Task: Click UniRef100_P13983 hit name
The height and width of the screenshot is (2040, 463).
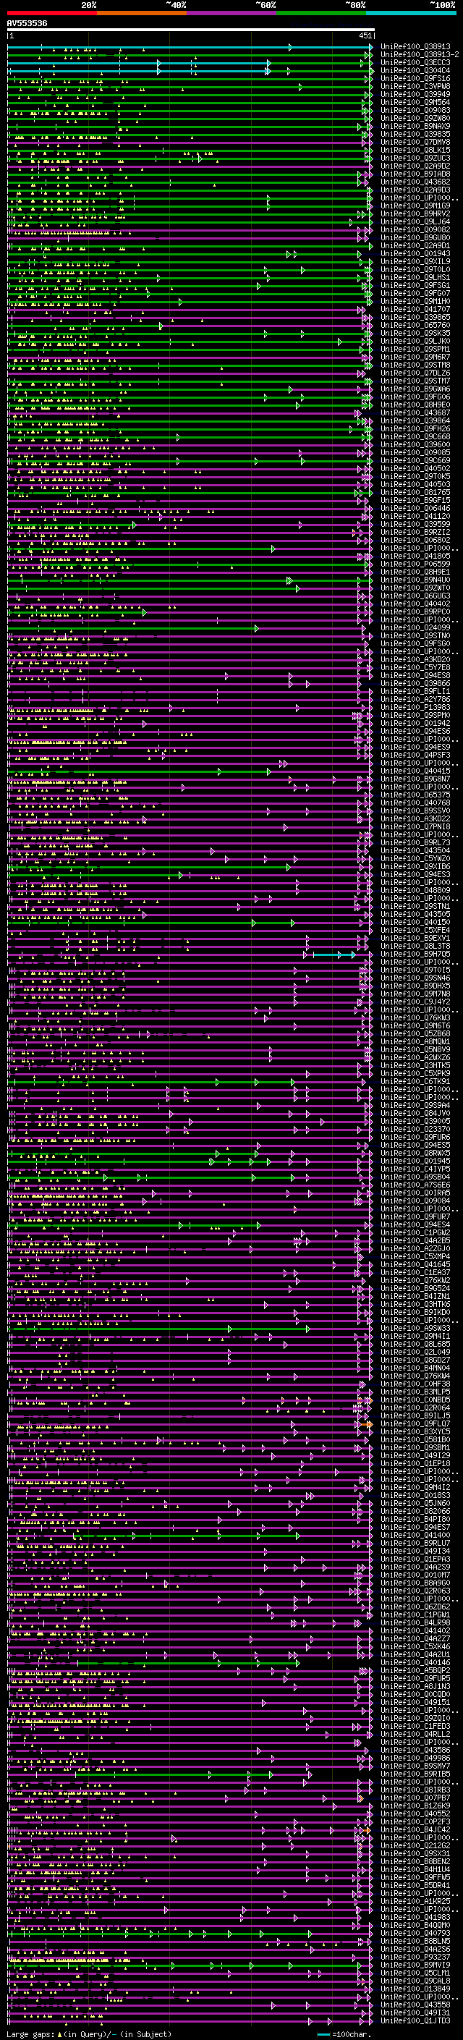Action: [415, 708]
